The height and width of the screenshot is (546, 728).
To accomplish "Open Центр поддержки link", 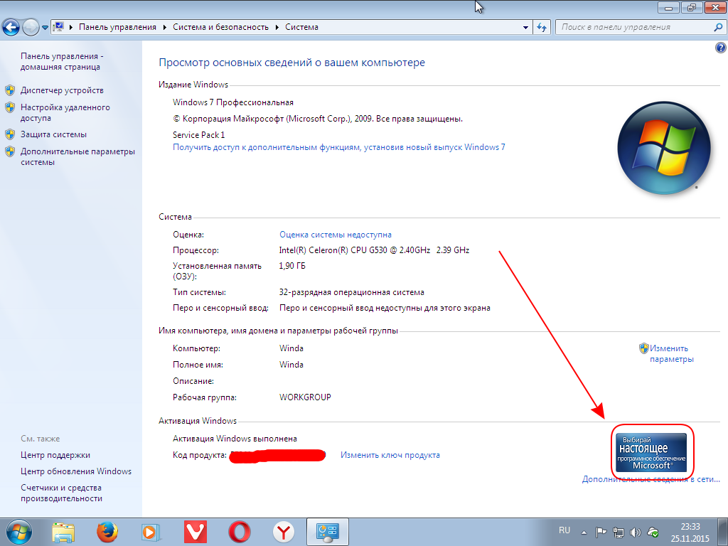I will tap(55, 455).
